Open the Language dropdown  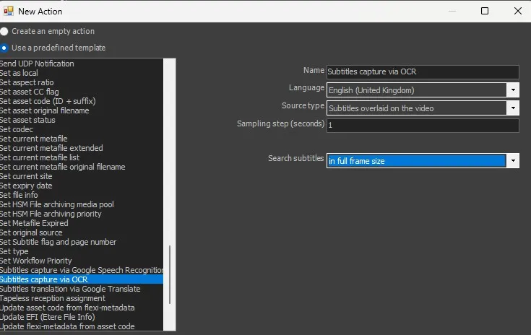click(512, 90)
